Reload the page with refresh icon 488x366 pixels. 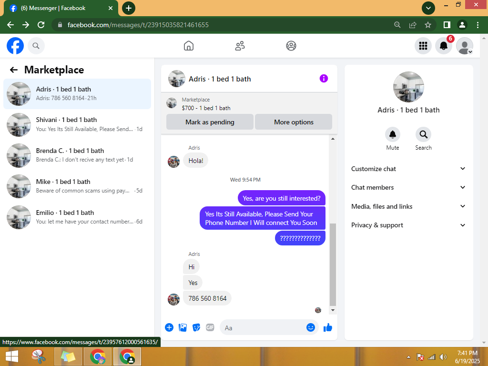tap(41, 25)
